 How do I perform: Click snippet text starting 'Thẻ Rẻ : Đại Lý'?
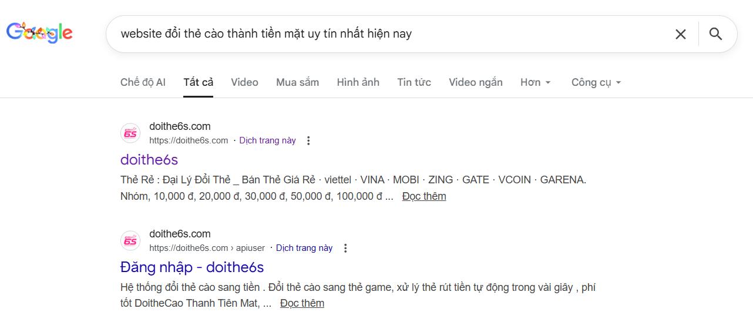pyautogui.click(x=353, y=188)
